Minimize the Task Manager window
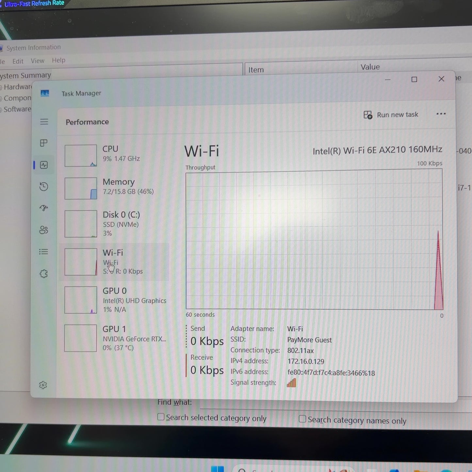 pos(388,79)
